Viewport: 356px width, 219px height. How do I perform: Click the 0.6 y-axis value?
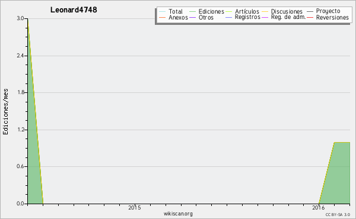pos(20,166)
